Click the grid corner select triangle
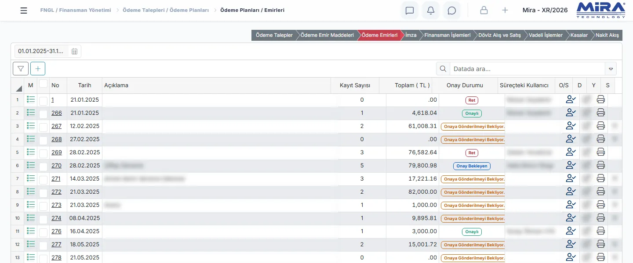 pyautogui.click(x=18, y=88)
